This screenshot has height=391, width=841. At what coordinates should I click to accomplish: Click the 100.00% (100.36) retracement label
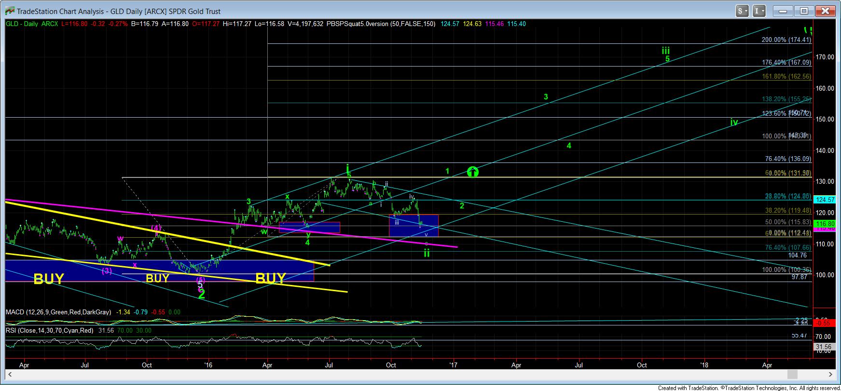(x=786, y=270)
